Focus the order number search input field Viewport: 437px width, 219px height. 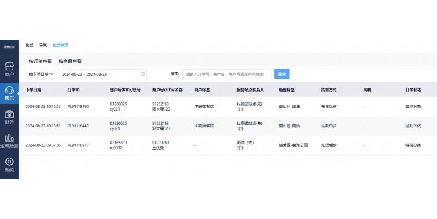[x=227, y=74]
